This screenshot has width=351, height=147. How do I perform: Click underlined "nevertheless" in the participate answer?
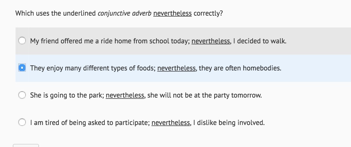[171, 122]
